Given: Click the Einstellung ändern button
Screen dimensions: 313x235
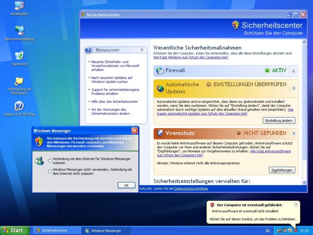Looking at the screenshot, I should pyautogui.click(x=279, y=121).
